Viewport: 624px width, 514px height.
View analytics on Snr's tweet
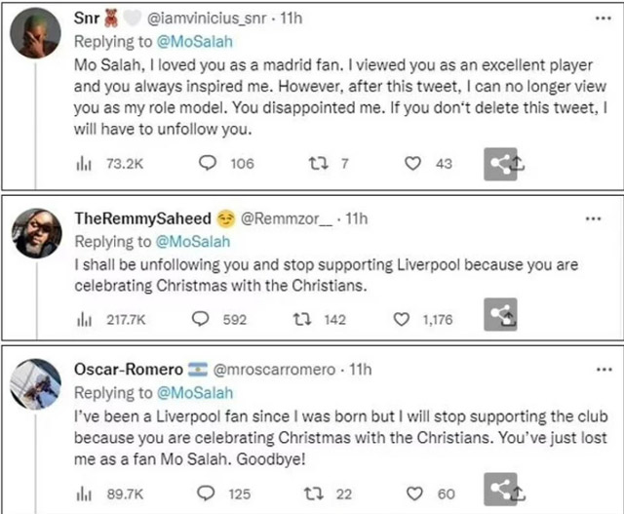coord(83,165)
